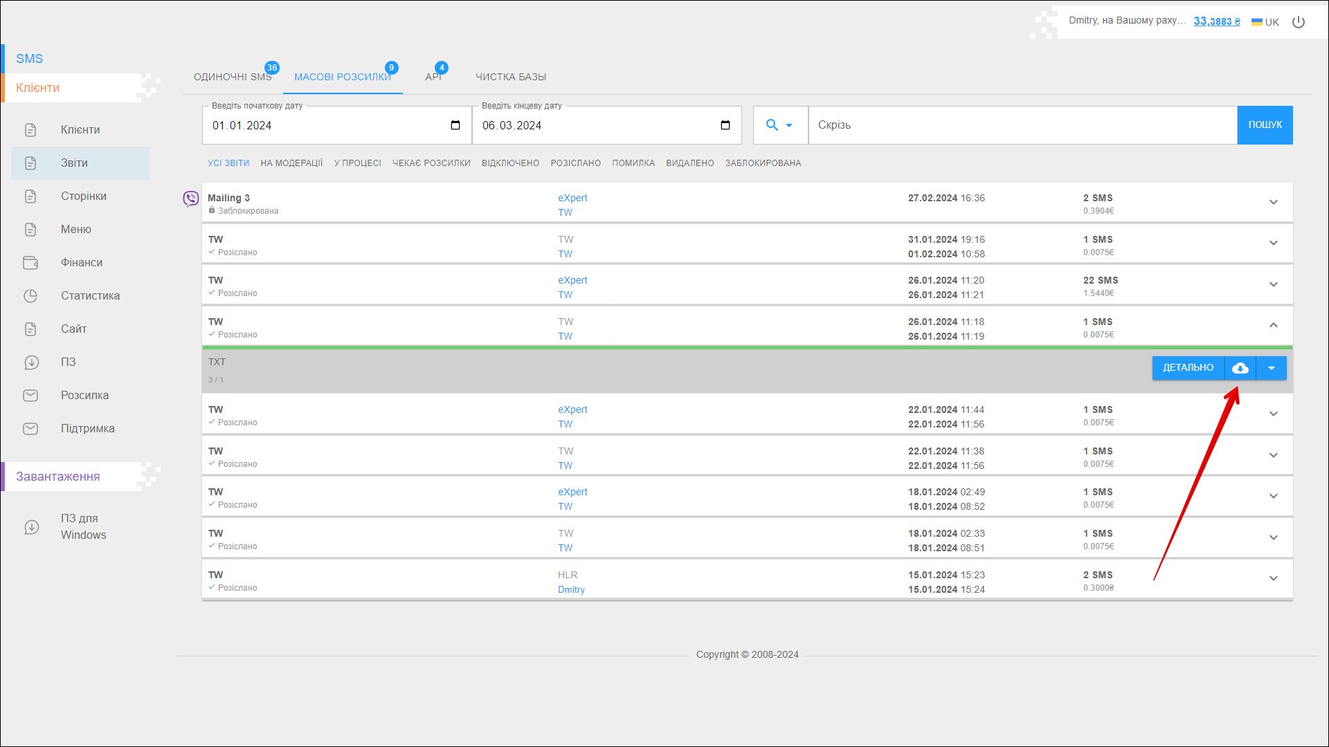
Task: Expand the Mailing 3 report row
Action: tap(1273, 203)
